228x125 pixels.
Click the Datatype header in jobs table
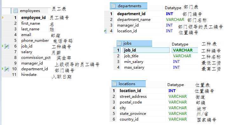pos(180,44)
